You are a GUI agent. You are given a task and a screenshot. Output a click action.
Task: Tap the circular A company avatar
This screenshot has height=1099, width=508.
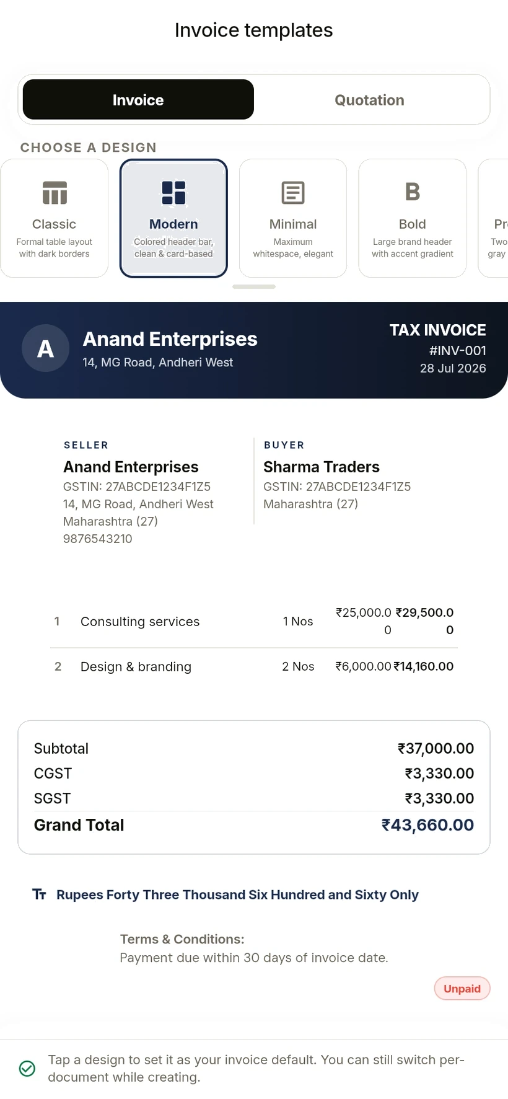[45, 348]
